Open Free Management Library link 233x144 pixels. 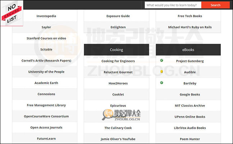point(46,105)
